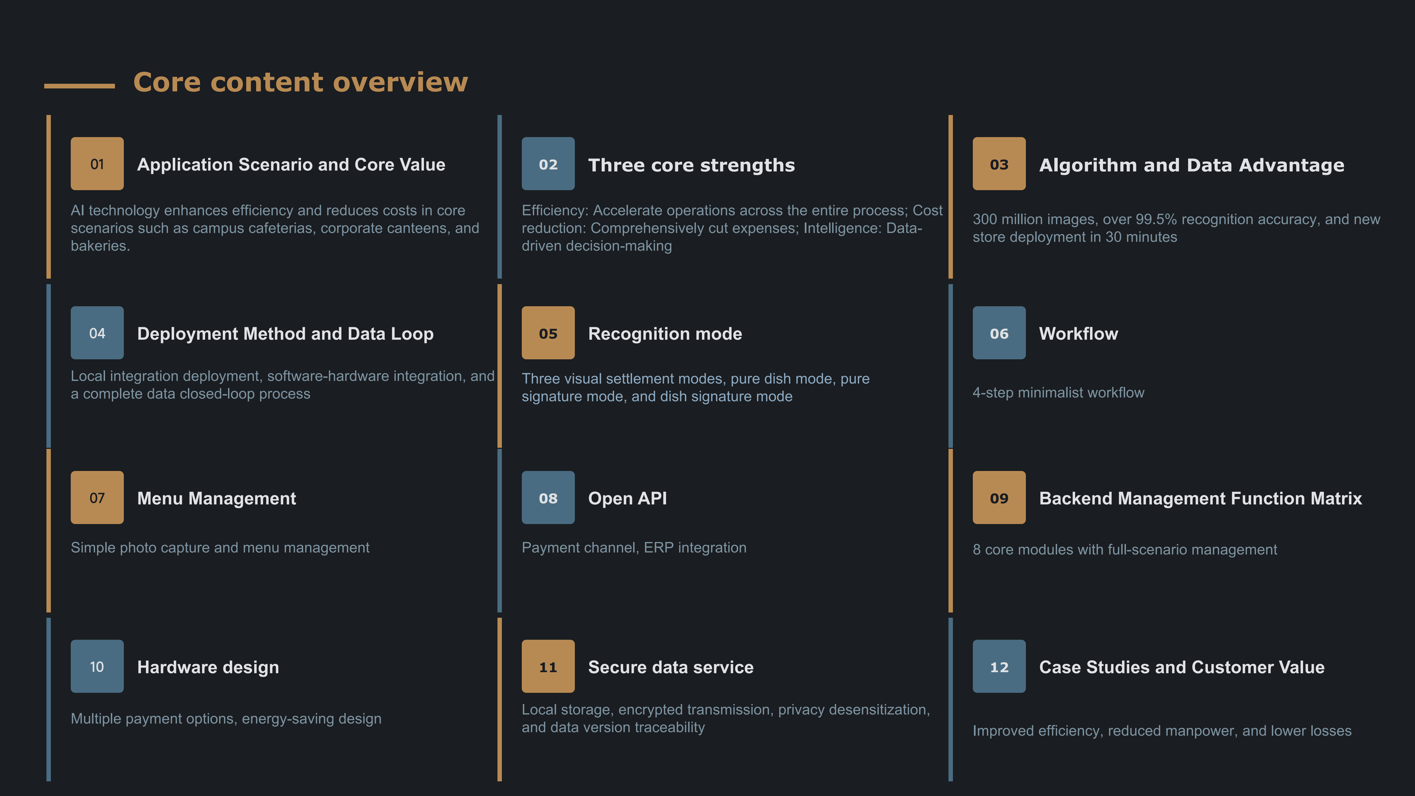
Task: Select the 06 Workflow badge
Action: coord(999,333)
